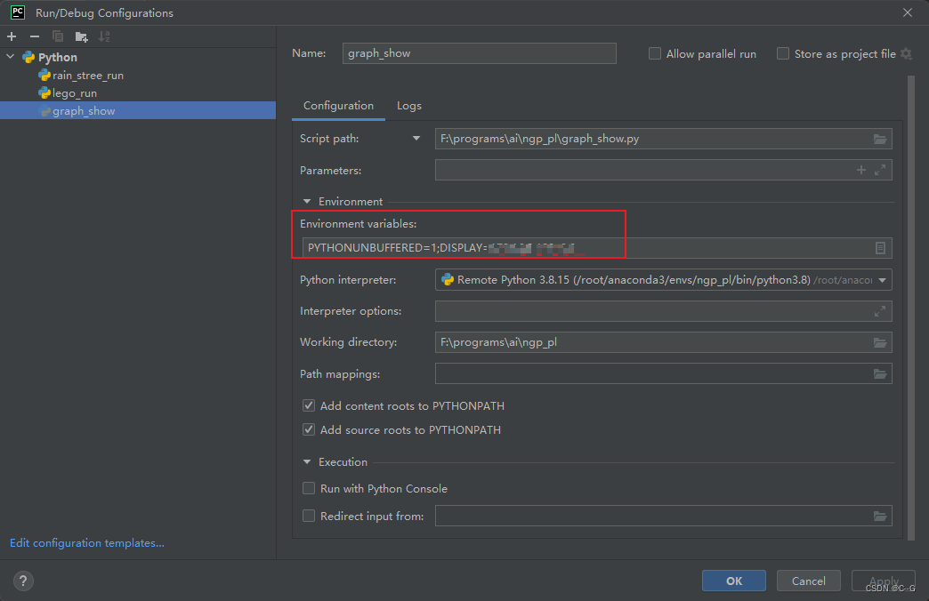The width and height of the screenshot is (929, 601).
Task: Click the Edit configuration templates link
Action: pos(87,542)
